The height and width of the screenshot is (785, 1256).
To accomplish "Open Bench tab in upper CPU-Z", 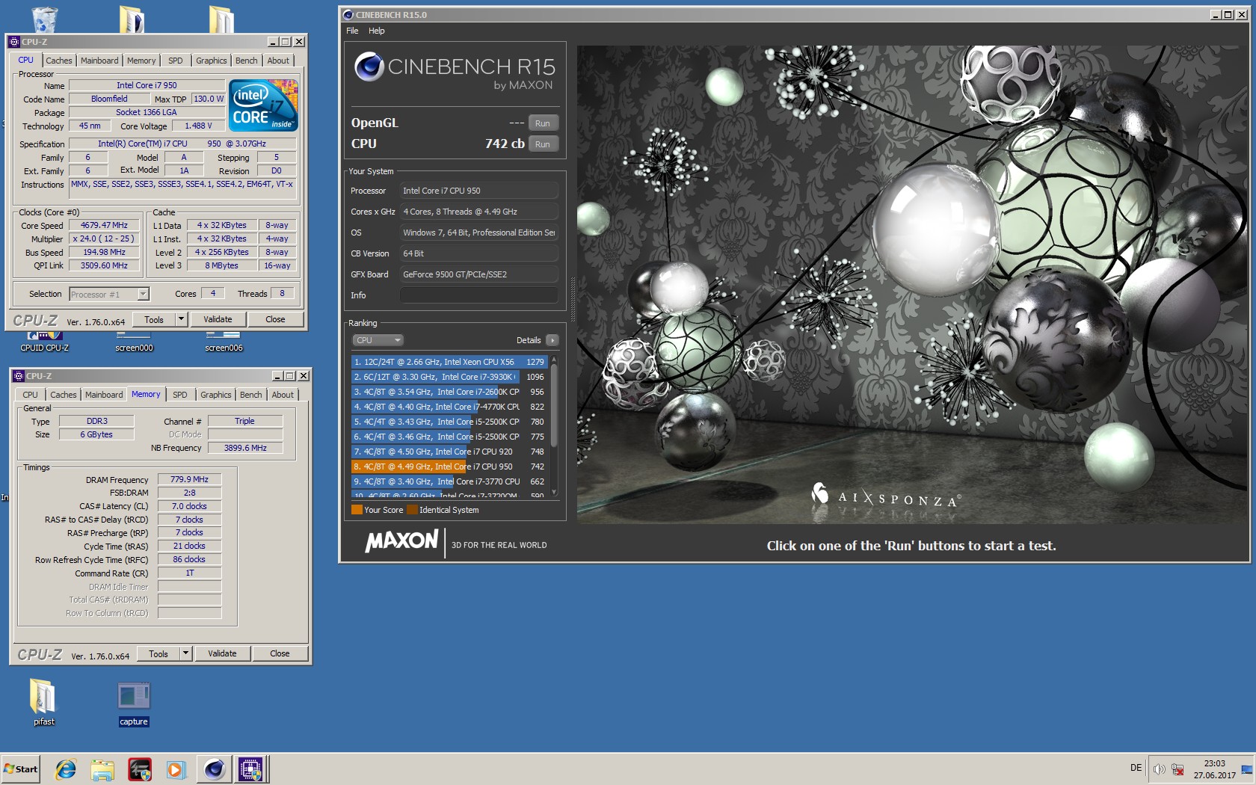I will (247, 61).
